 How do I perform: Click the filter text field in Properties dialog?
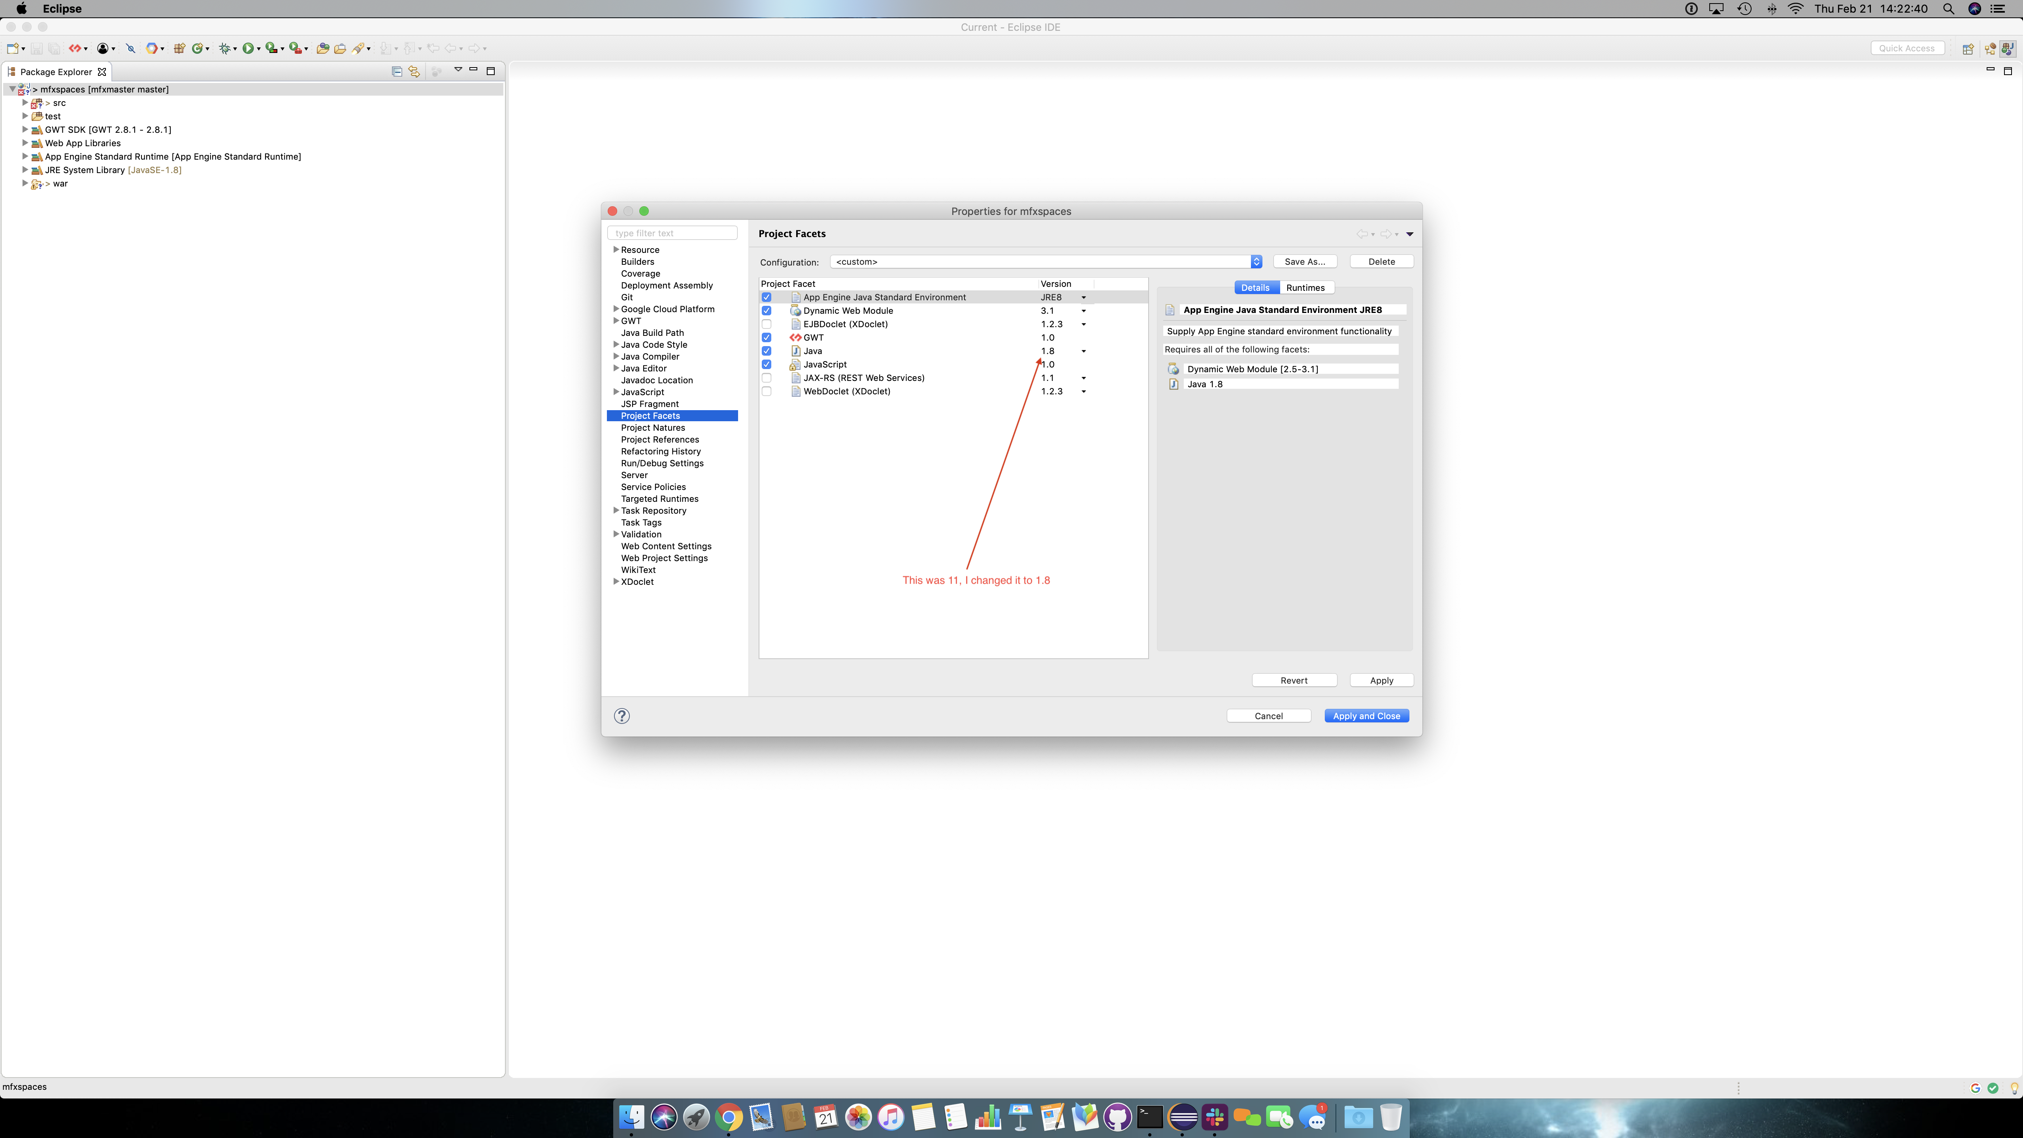[672, 232]
